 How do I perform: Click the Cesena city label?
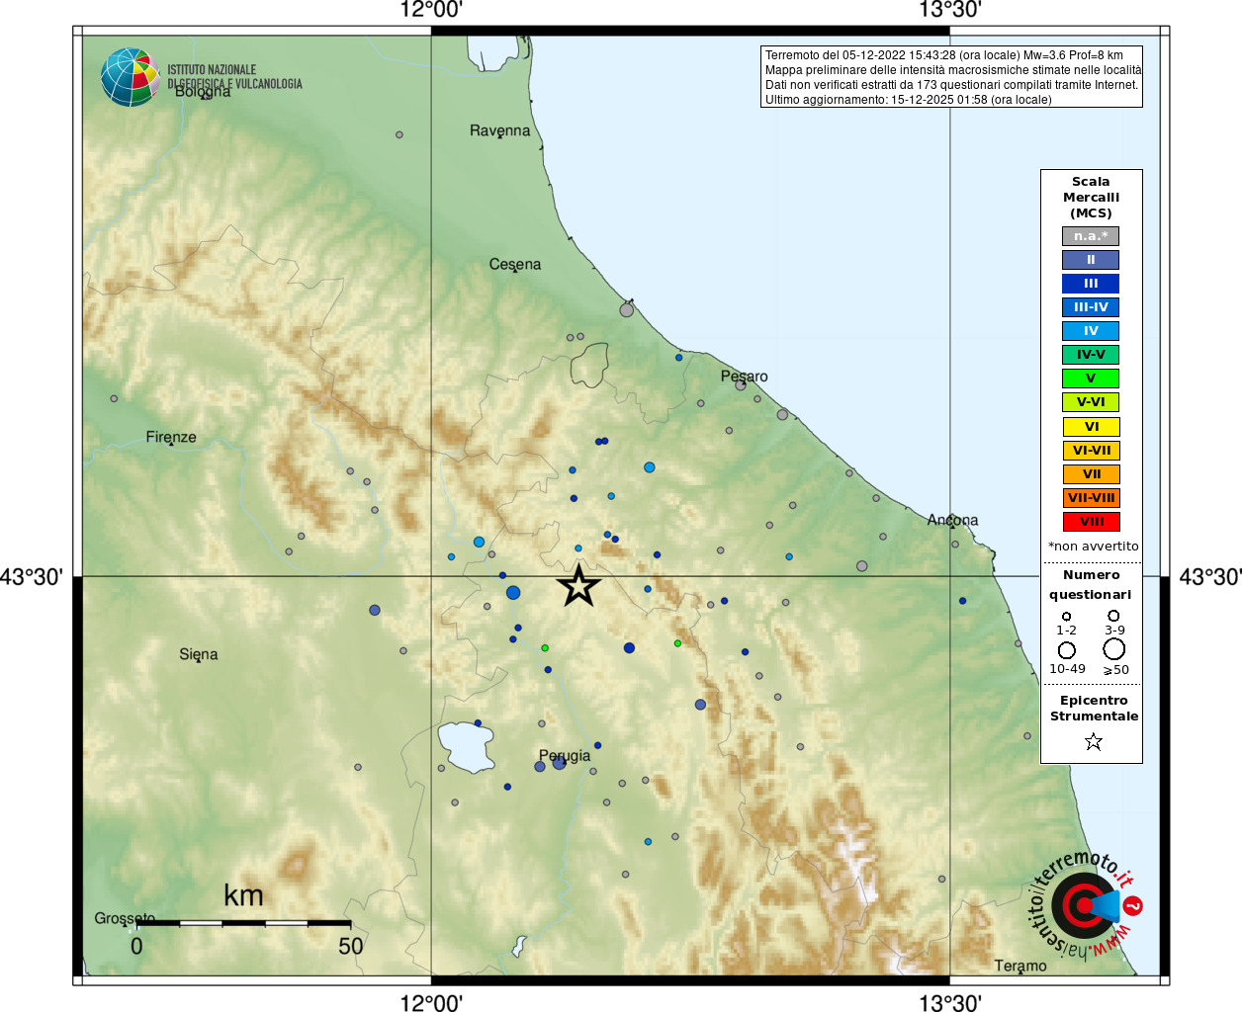[x=515, y=264]
